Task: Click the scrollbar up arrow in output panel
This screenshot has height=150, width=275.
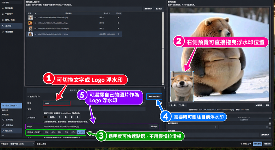Action: [x=270, y=118]
